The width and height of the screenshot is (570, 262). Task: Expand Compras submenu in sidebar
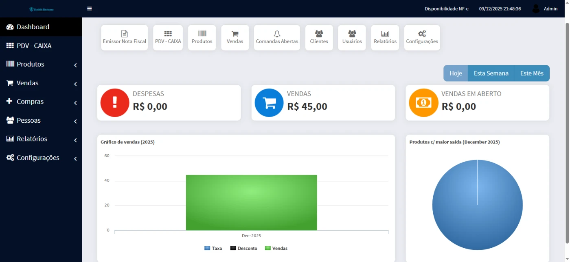click(41, 102)
